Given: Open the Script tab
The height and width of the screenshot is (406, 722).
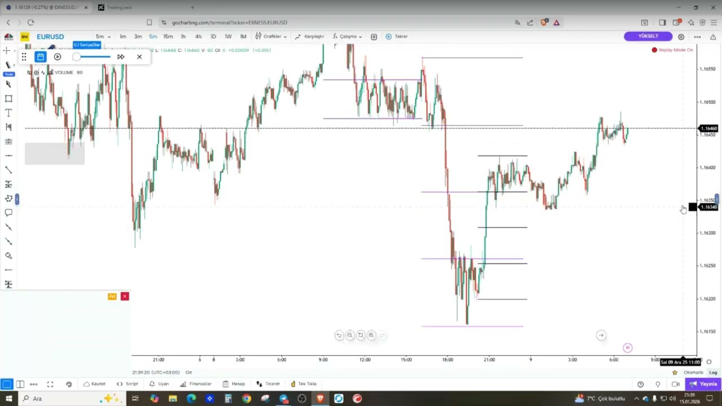Looking at the screenshot, I should tap(127, 384).
